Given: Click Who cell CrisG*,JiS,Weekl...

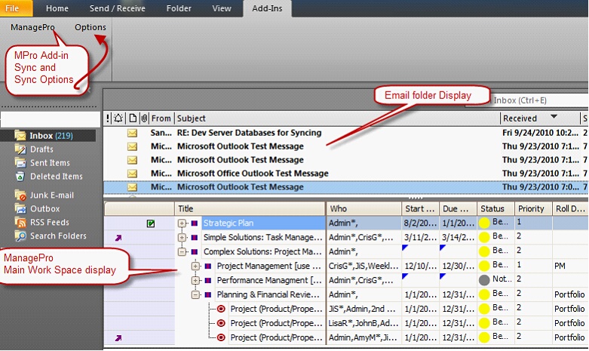Looking at the screenshot, I should pos(364,266).
